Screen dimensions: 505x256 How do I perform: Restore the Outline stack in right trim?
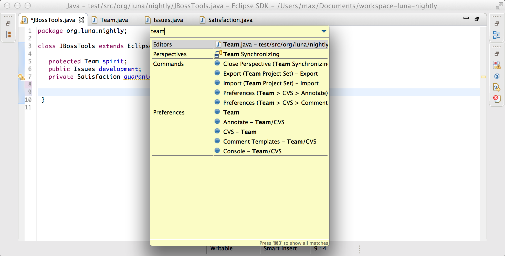click(497, 24)
